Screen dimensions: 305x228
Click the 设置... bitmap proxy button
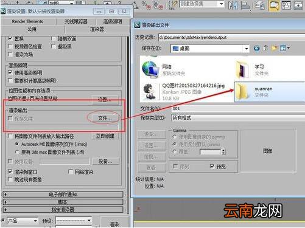point(105,100)
